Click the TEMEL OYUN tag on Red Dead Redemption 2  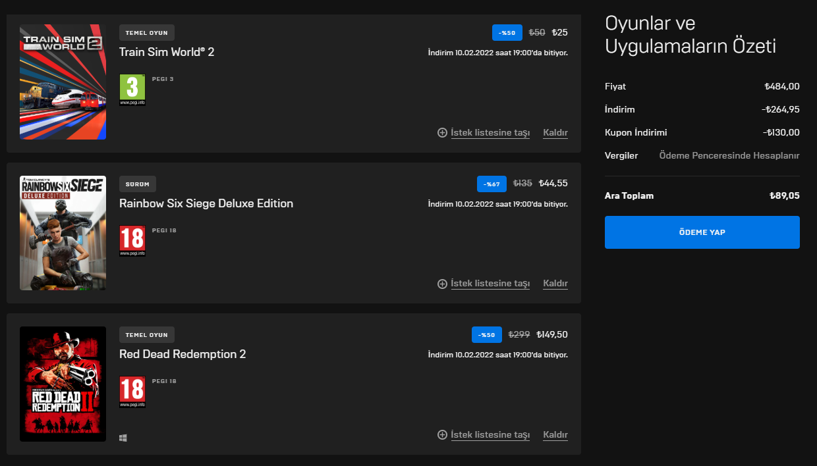pyautogui.click(x=147, y=334)
